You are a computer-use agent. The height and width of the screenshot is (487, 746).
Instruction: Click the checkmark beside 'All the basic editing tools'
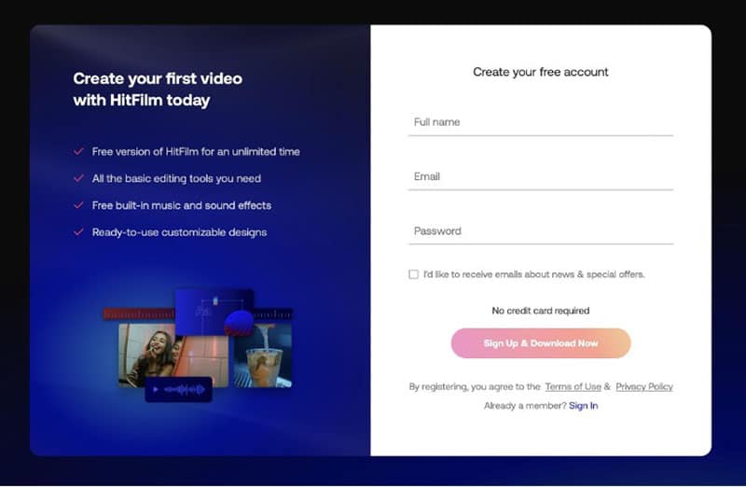pyautogui.click(x=79, y=178)
